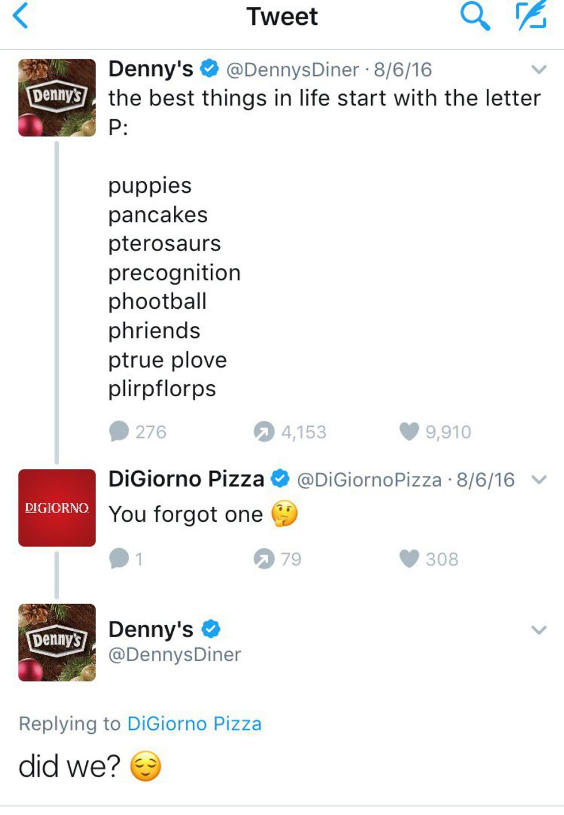This screenshot has width=564, height=815.
Task: Reply to Denny's letter P tweet
Action: coord(119,431)
